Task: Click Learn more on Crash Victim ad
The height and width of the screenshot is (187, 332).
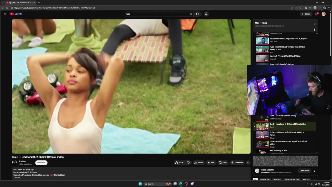Action: (x=305, y=171)
